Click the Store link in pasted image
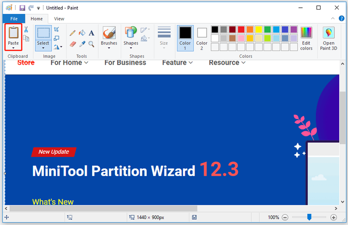 [26, 63]
